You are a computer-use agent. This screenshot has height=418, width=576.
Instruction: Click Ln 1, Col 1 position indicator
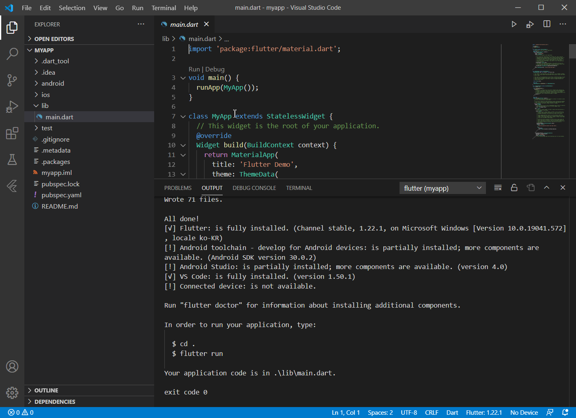[x=346, y=412]
